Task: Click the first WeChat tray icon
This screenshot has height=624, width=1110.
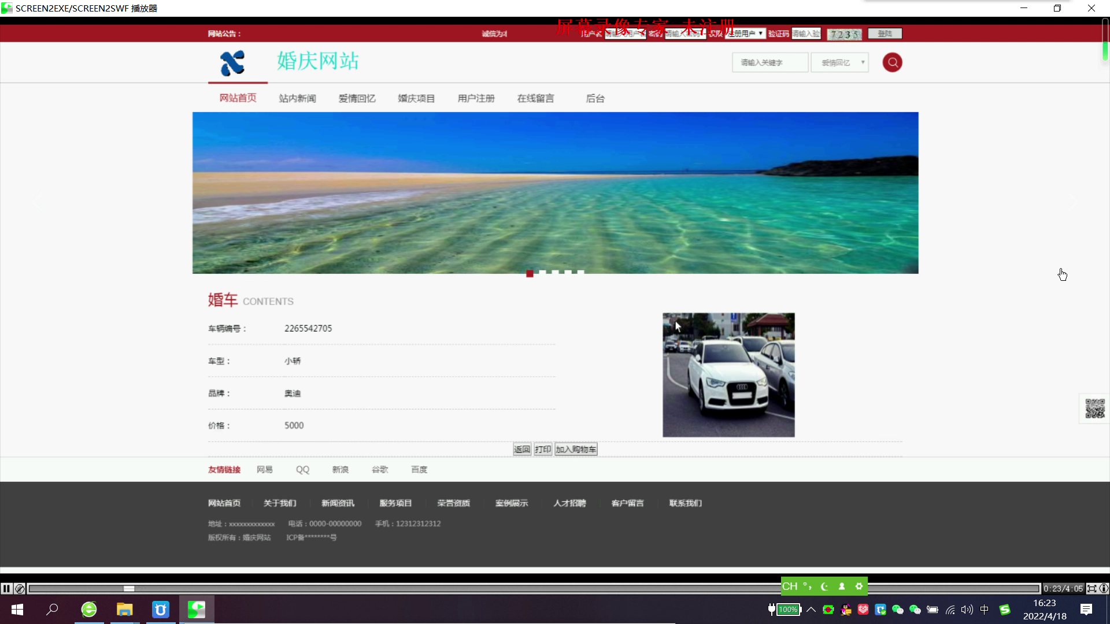Action: click(x=898, y=610)
